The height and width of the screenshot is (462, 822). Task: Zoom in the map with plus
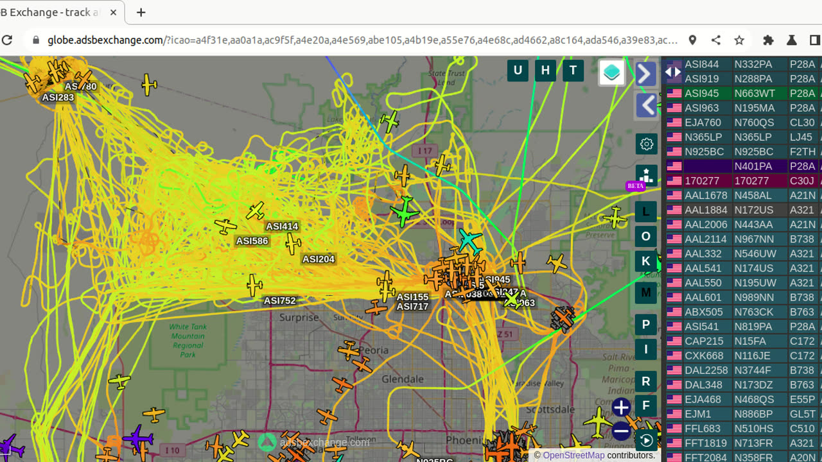621,407
